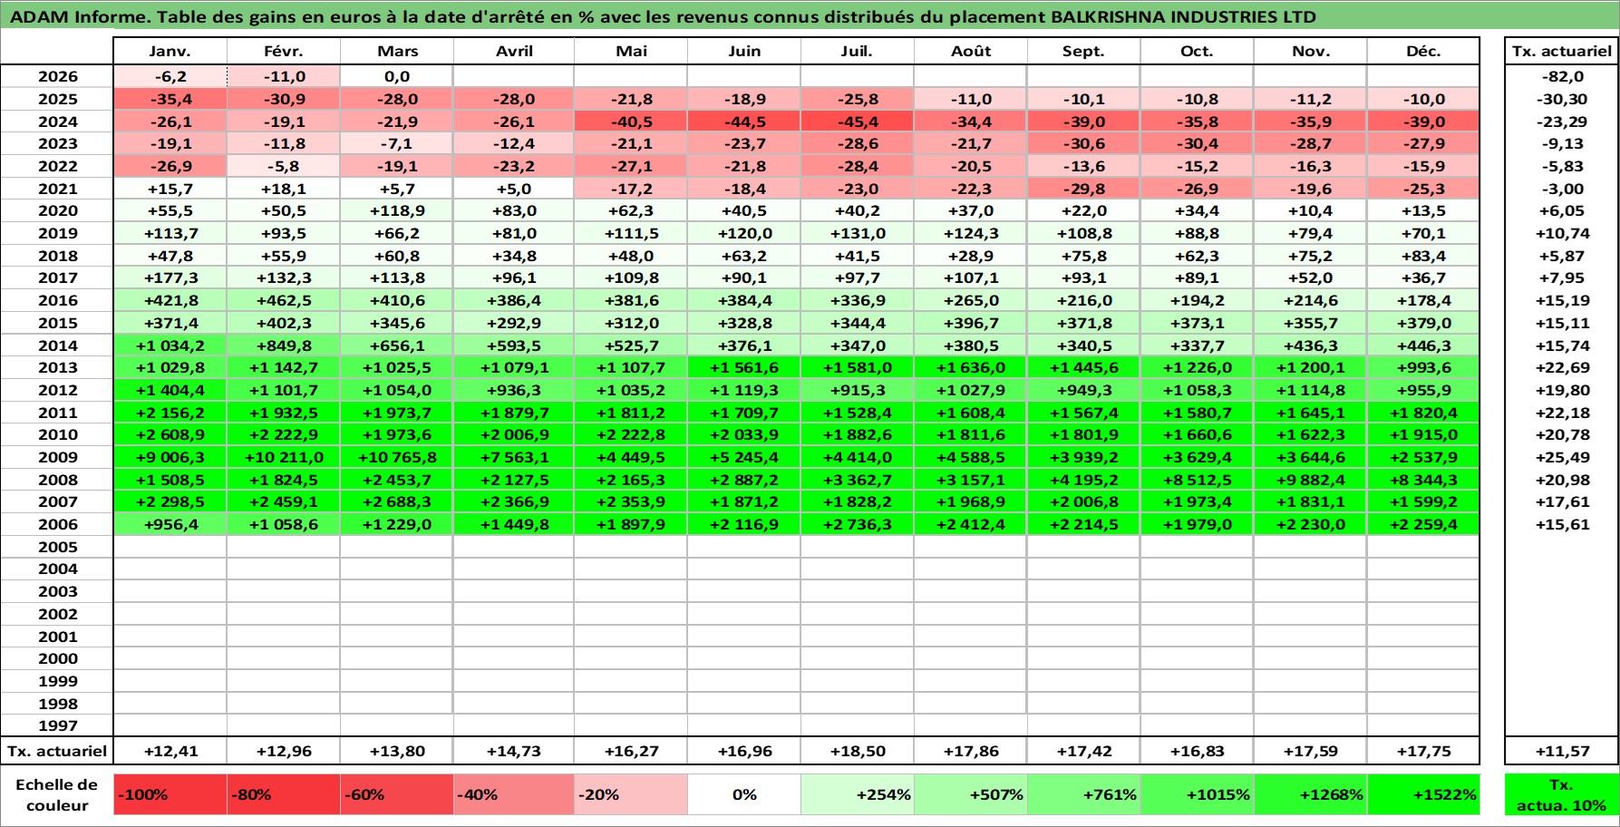1620x827 pixels.
Task: Select cell value +15,7 in 2021
Action: click(170, 189)
